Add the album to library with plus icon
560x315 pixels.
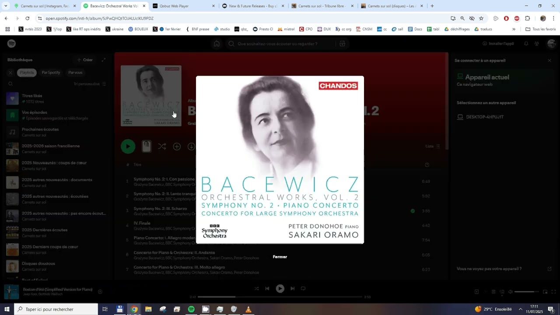[x=177, y=147]
